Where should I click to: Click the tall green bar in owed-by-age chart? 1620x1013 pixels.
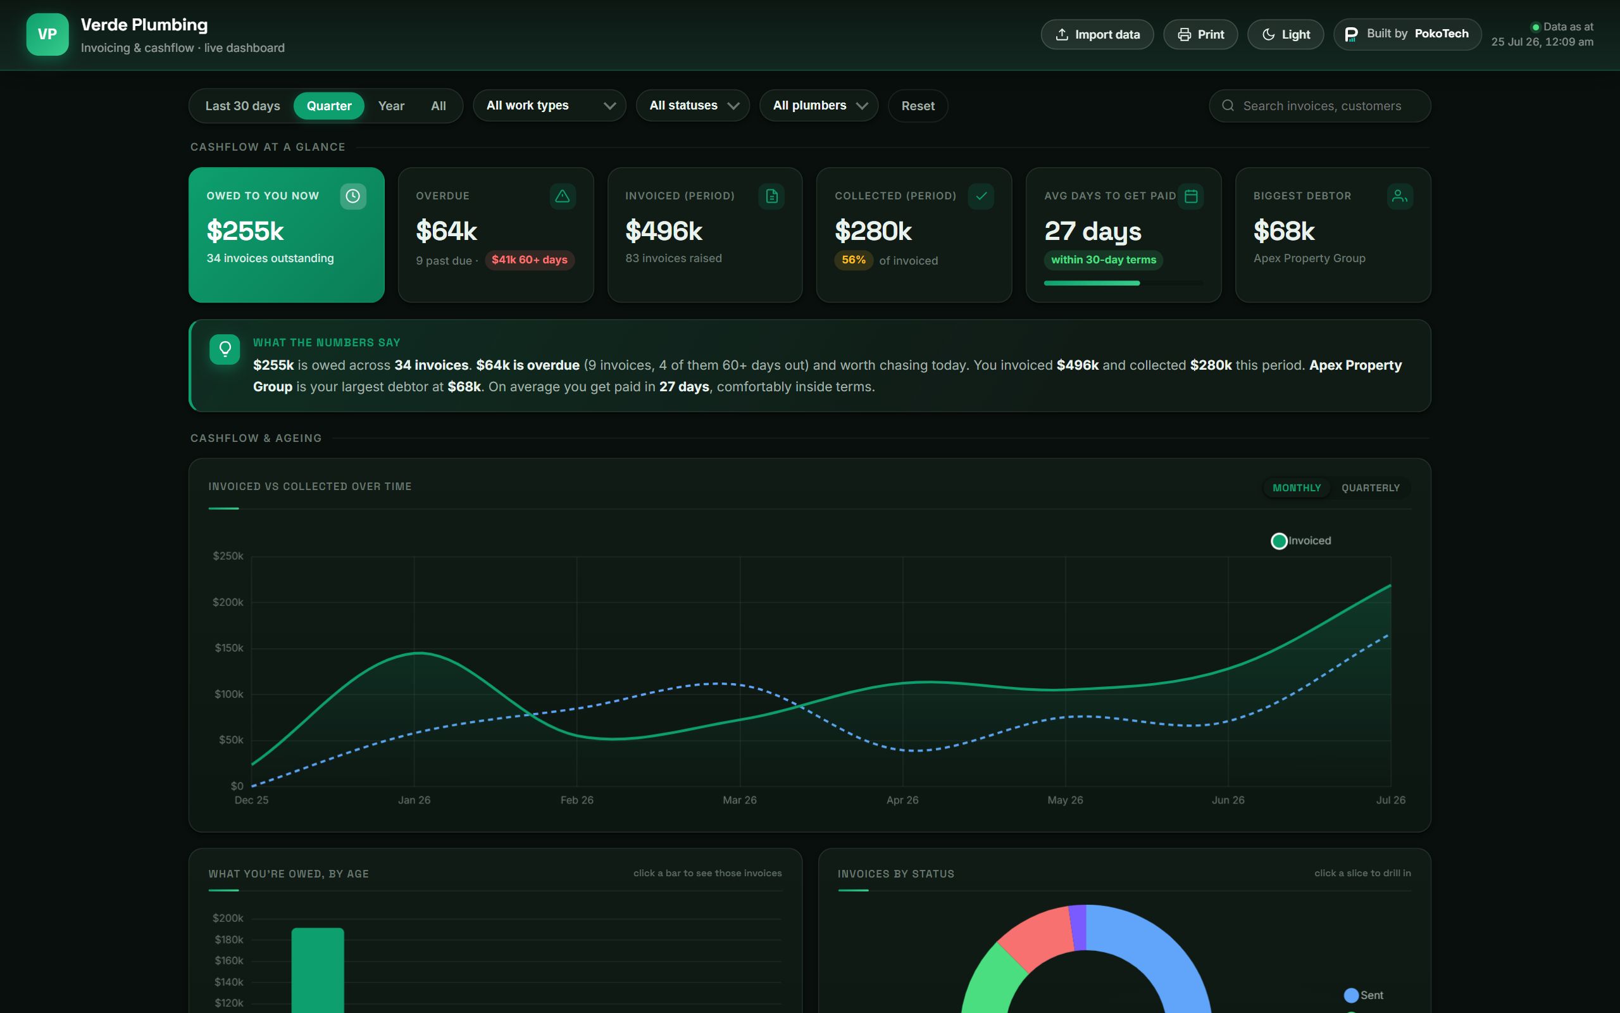tap(317, 970)
